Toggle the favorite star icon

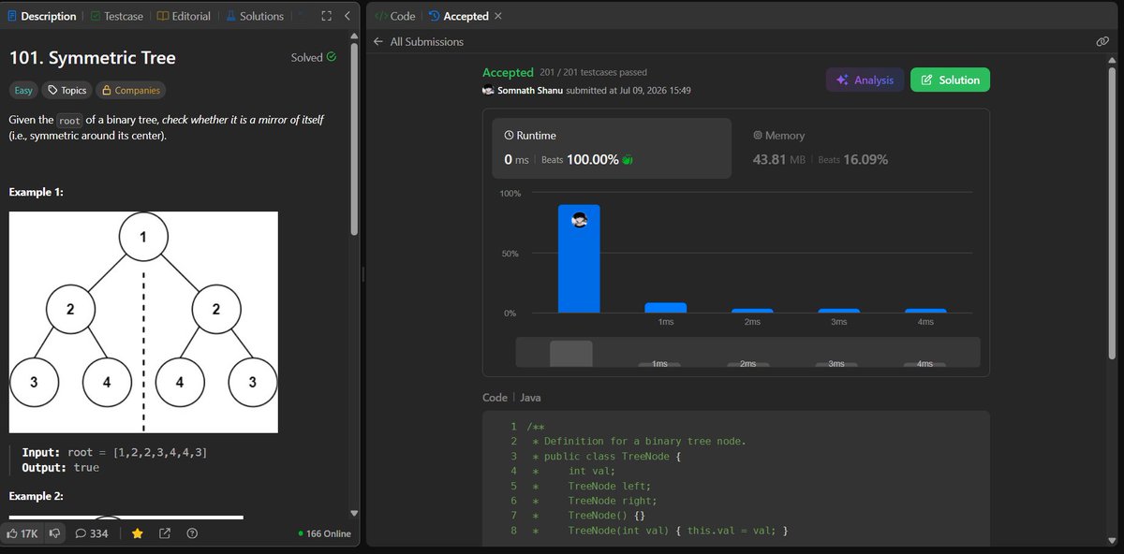137,533
